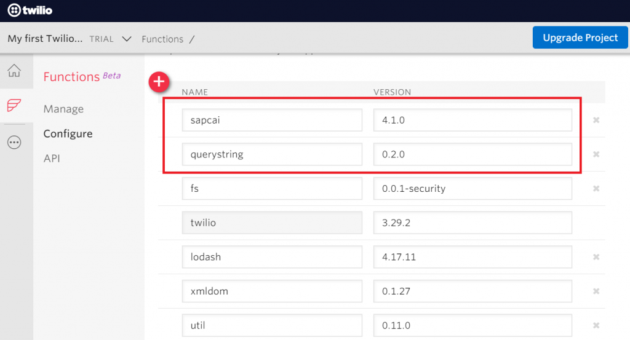Edit the 0.1.27 version field

coord(472,291)
